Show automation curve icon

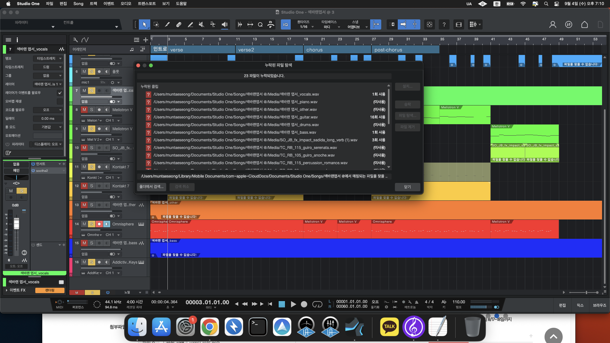click(85, 40)
